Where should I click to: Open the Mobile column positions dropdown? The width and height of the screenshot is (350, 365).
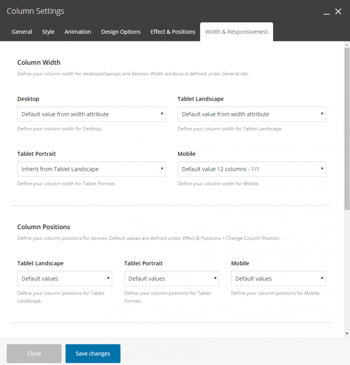point(278,278)
